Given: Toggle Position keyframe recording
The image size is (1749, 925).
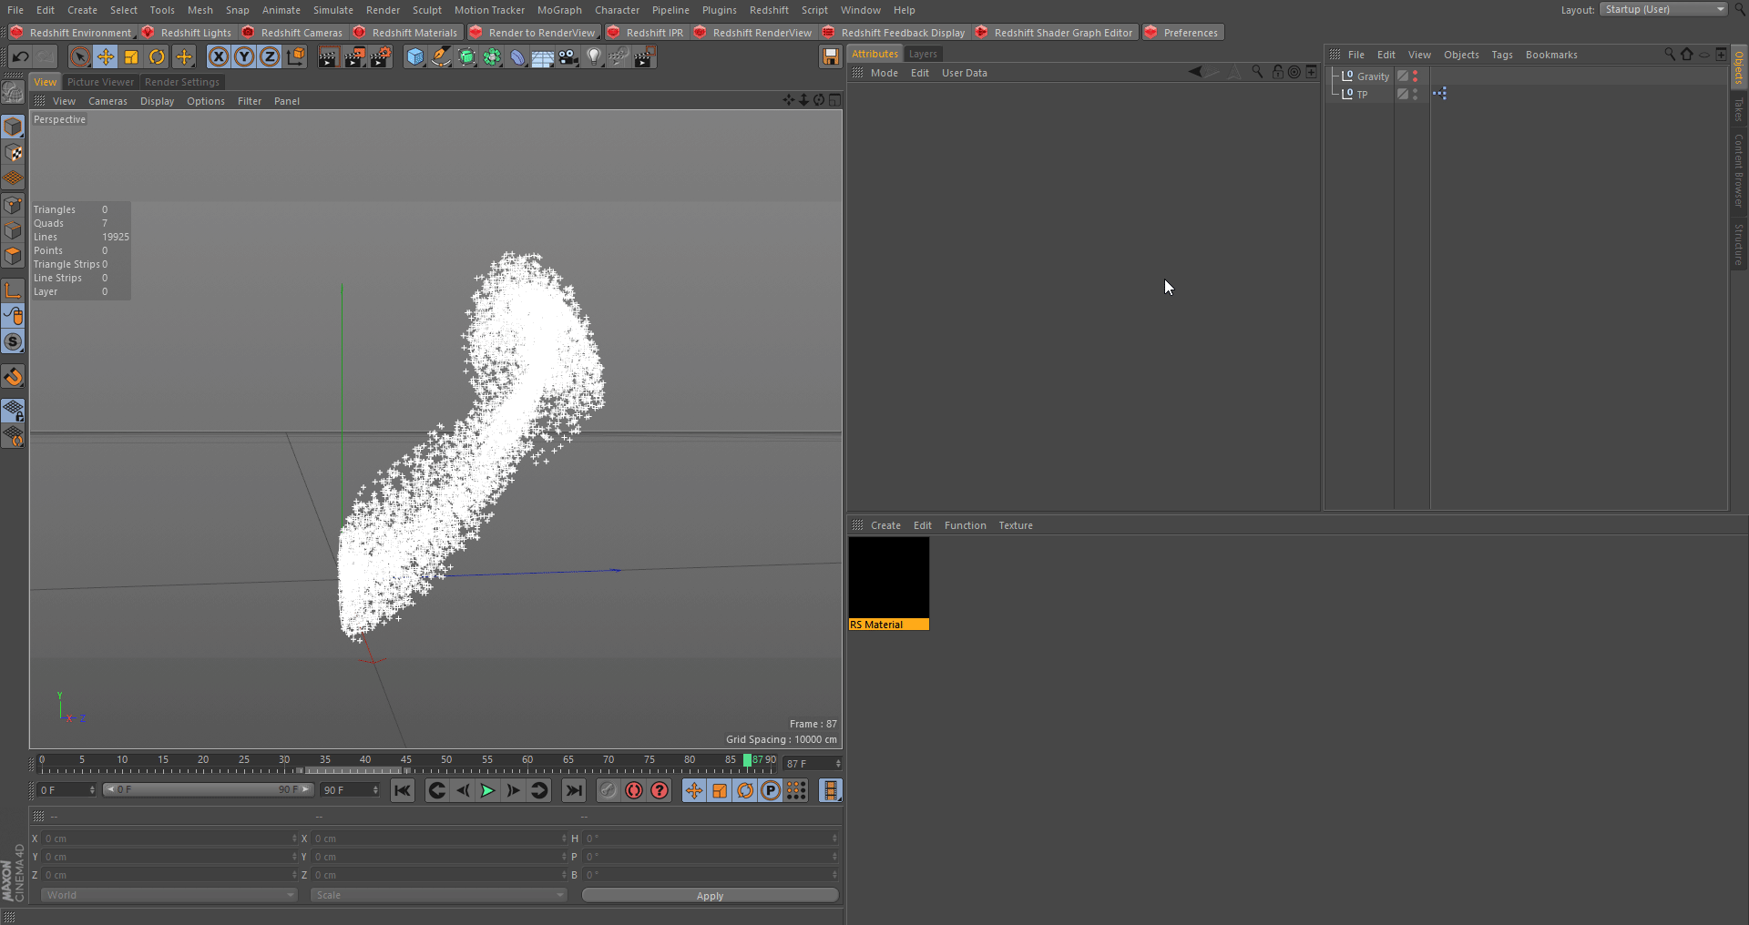Looking at the screenshot, I should [x=694, y=790].
